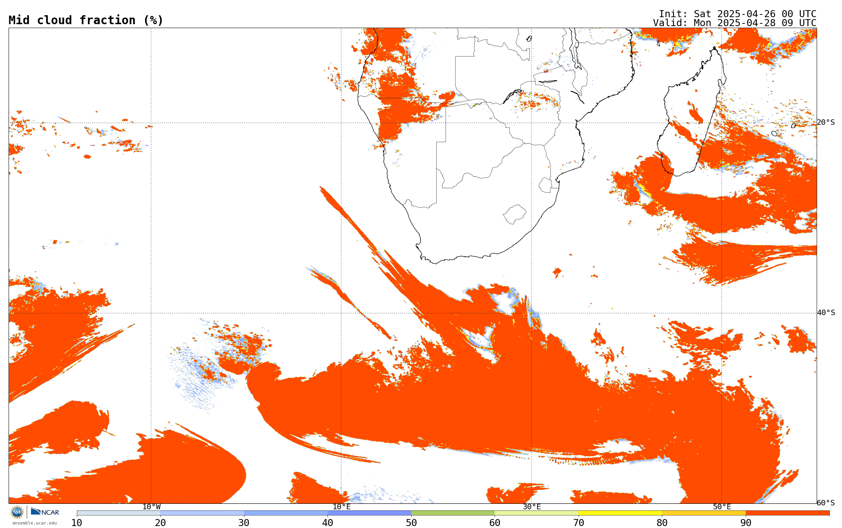Click the 10°W longitude label
The height and width of the screenshot is (528, 842).
click(x=151, y=507)
